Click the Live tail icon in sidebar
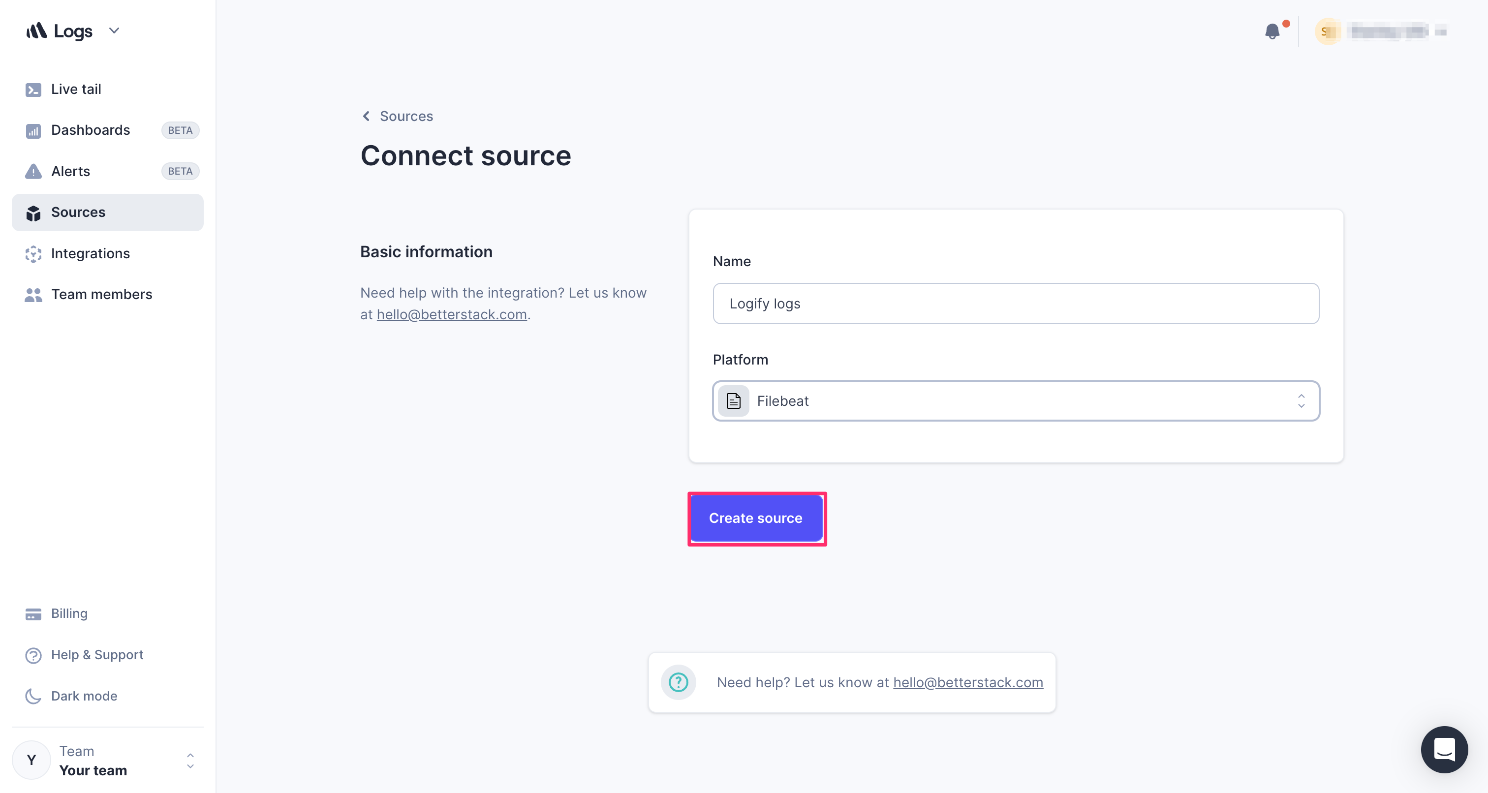Screen dimensions: 1488x793 tap(33, 89)
